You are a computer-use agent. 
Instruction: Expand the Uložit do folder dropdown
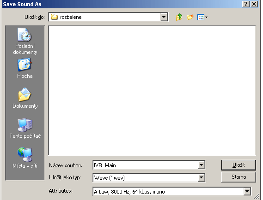coord(164,17)
